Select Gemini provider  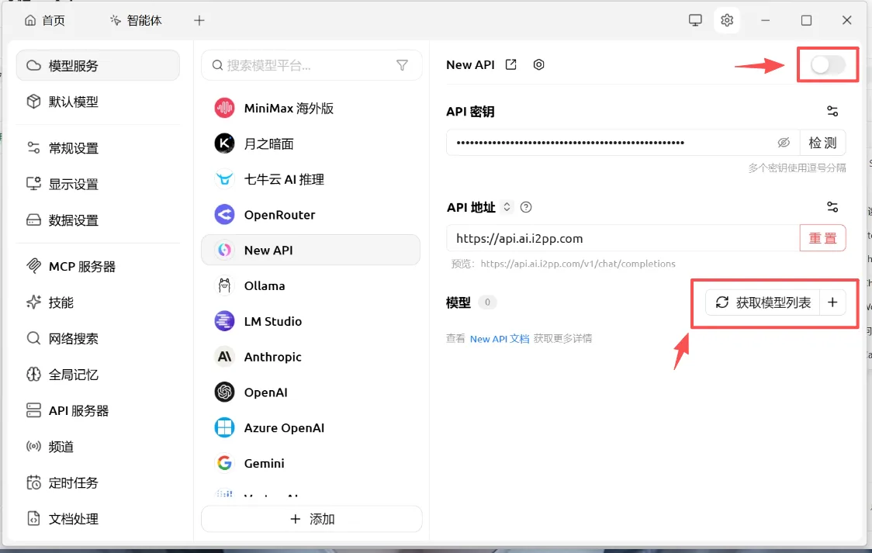point(310,464)
